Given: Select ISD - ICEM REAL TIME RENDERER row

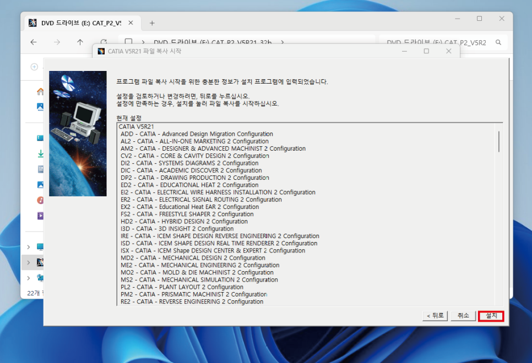Looking at the screenshot, I should [x=219, y=243].
